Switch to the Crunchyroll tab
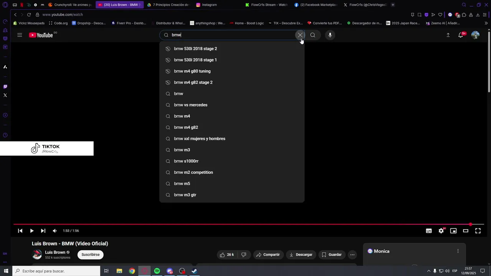Image resolution: width=491 pixels, height=276 pixels. [70, 5]
